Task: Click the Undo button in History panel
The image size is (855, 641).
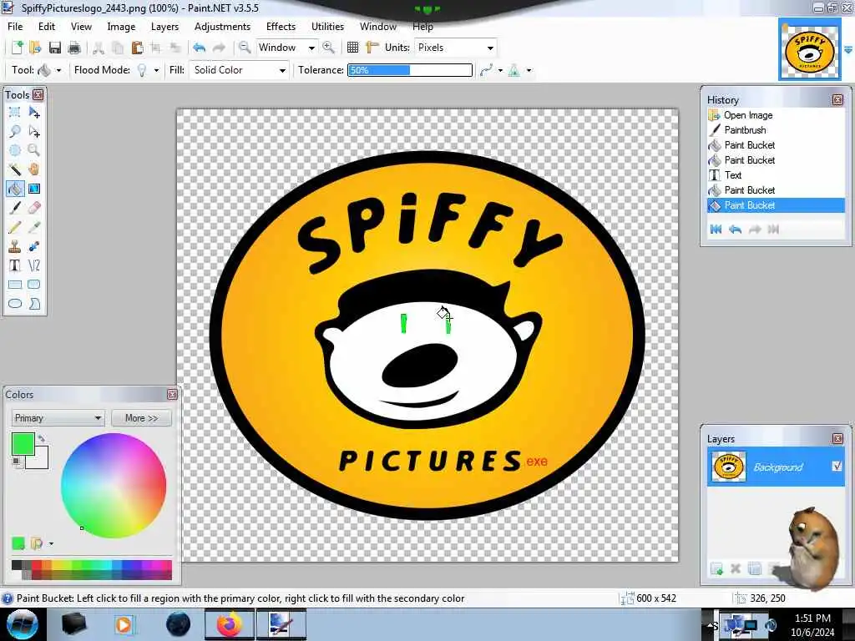Action: click(735, 229)
